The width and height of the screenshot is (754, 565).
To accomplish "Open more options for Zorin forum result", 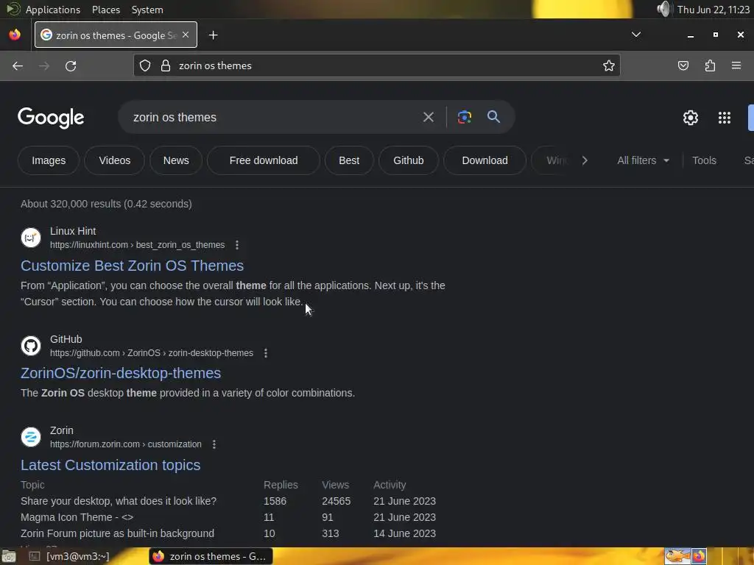I will 214,444.
